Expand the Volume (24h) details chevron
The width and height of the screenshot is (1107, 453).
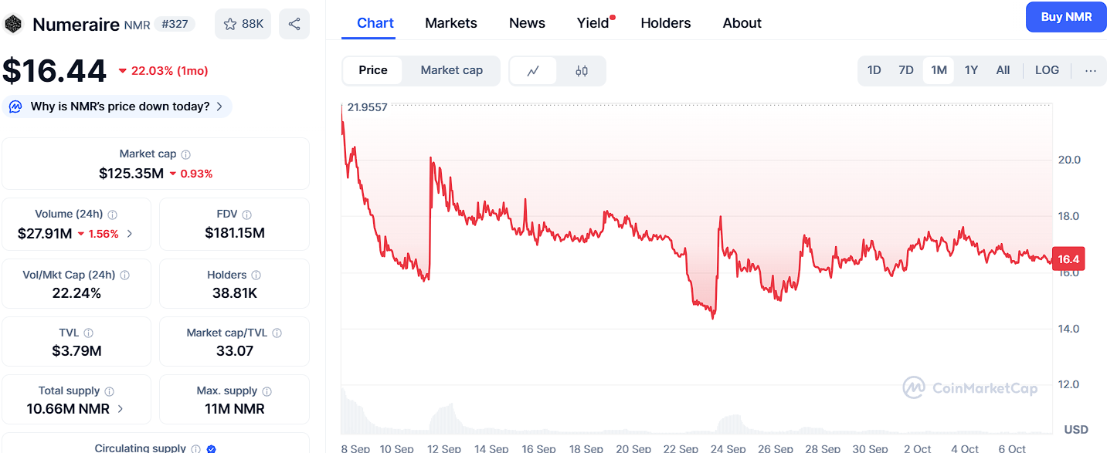[130, 234]
